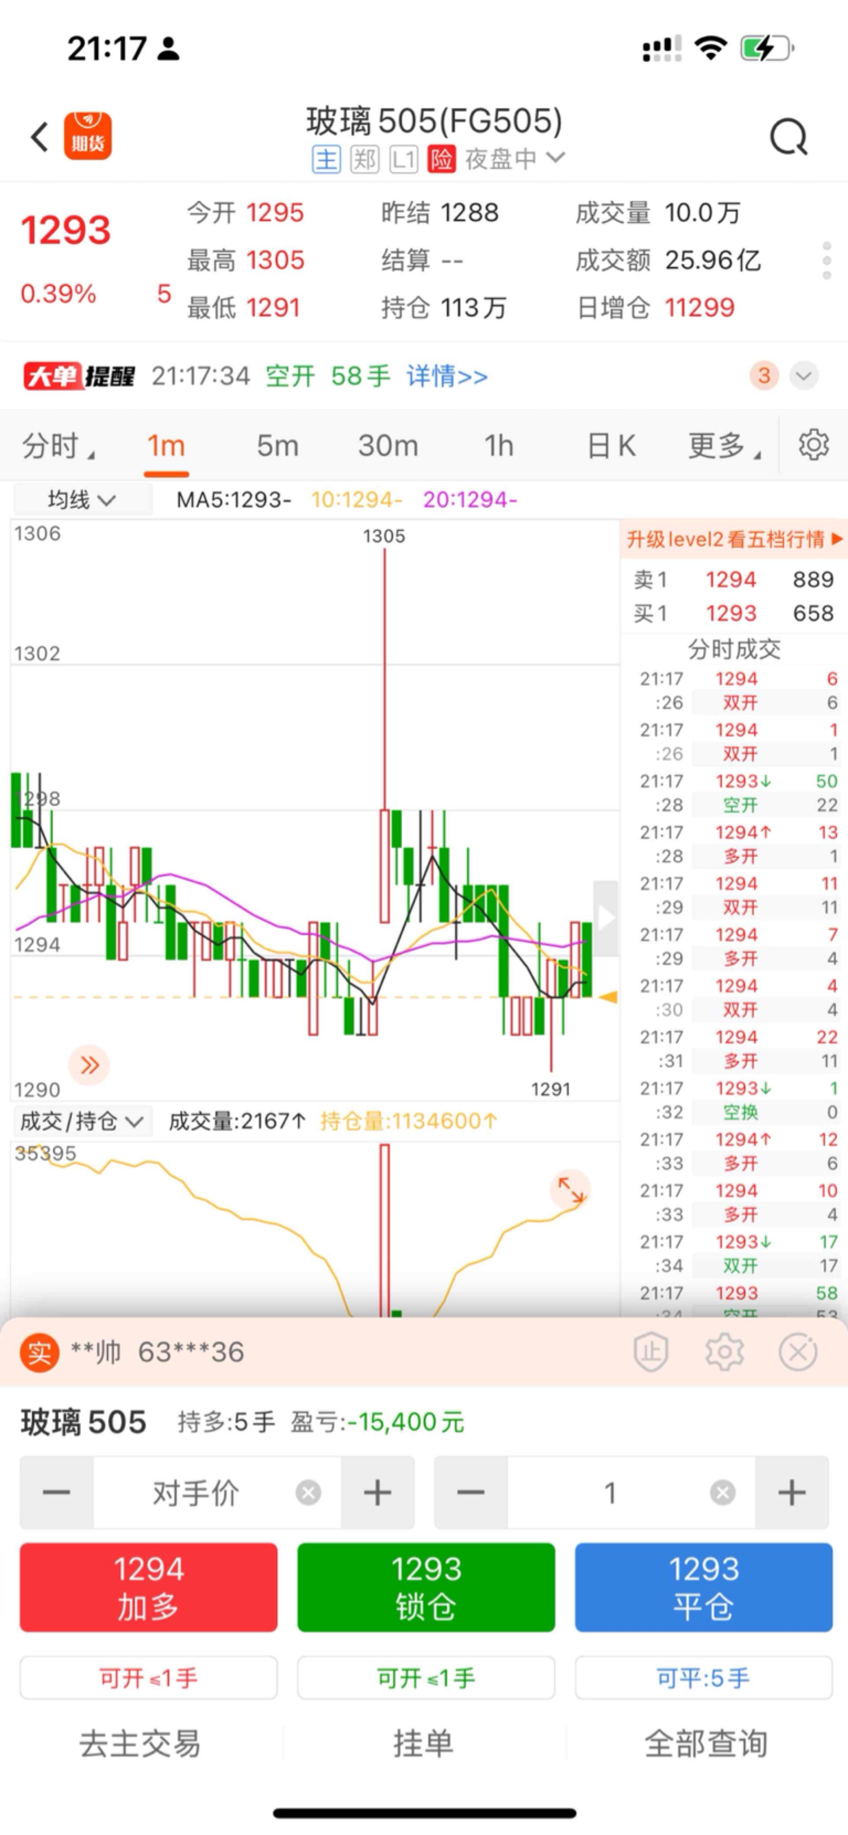The width and height of the screenshot is (848, 1835).
Task: Tap the chart expand arrows icon
Action: 570,1189
